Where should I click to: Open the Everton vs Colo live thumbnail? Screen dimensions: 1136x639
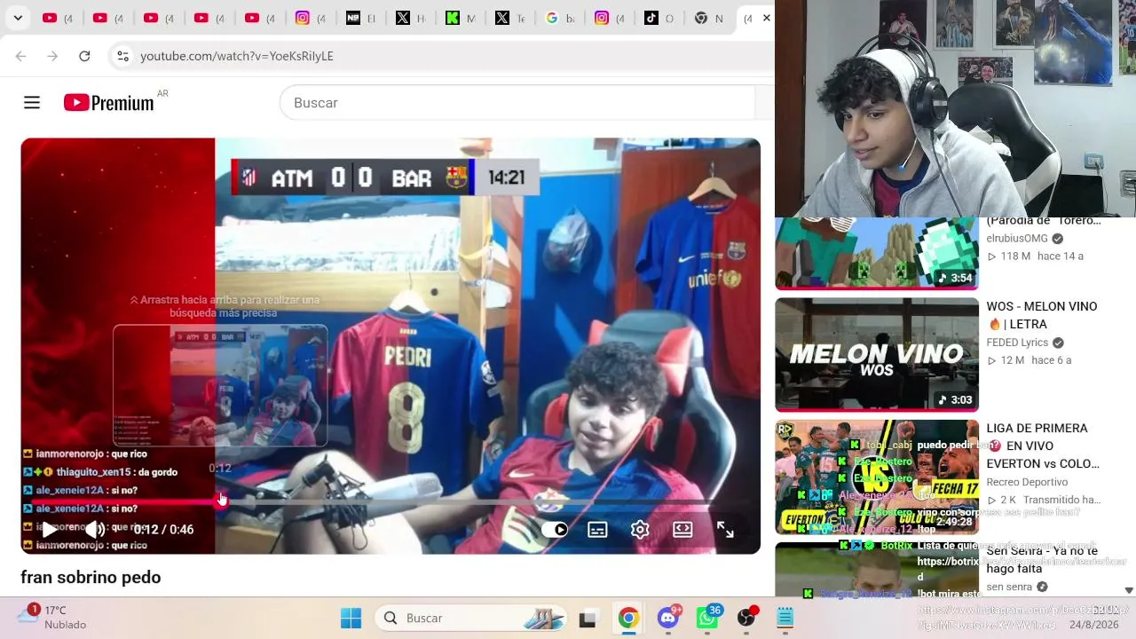[877, 477]
